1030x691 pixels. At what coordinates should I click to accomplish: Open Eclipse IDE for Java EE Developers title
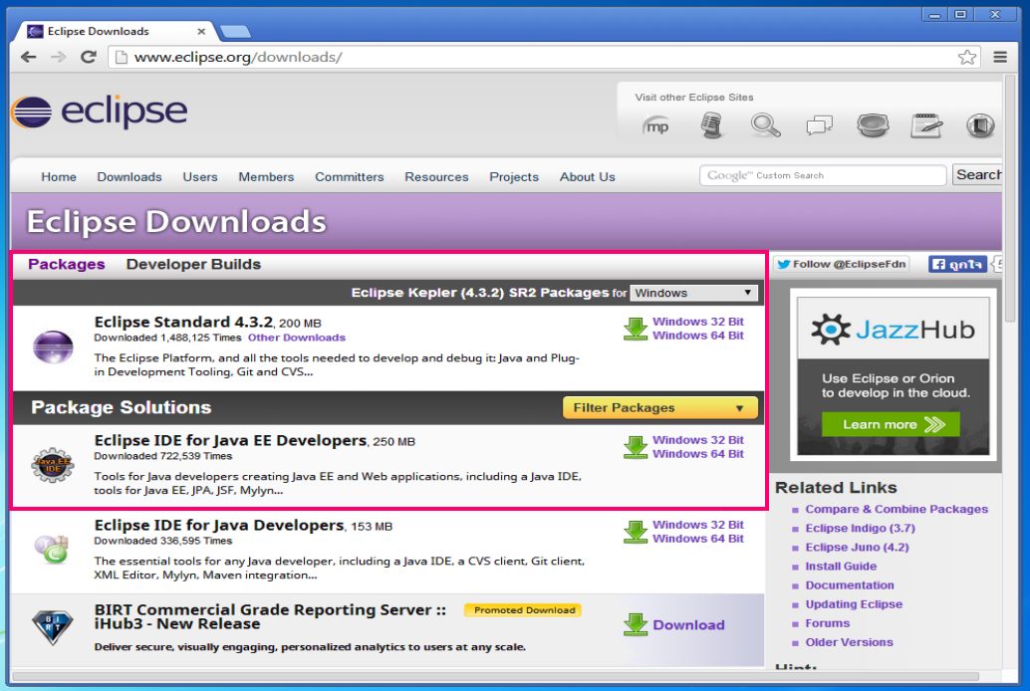point(230,440)
